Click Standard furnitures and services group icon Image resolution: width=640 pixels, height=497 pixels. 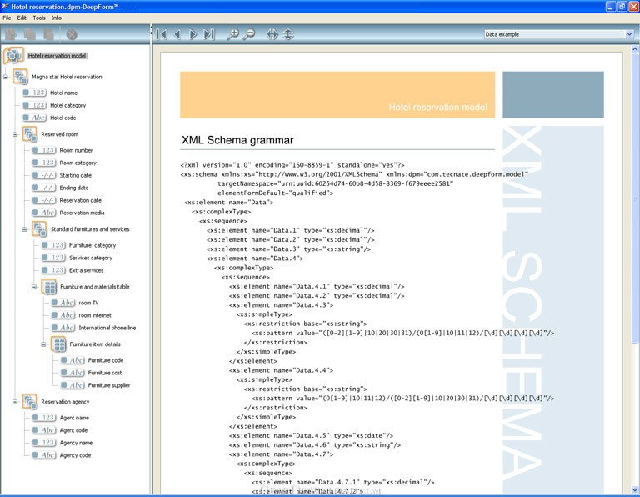click(39, 229)
